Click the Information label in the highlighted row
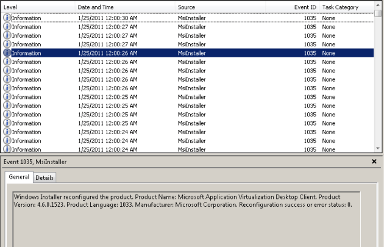Viewport: 384px width, 247px height. [x=26, y=53]
